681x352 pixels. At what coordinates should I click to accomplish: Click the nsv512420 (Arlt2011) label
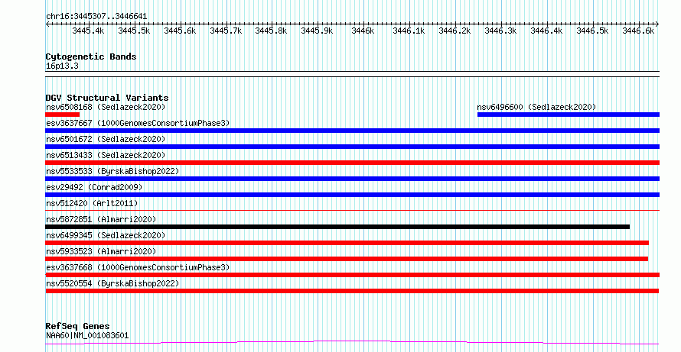tap(92, 203)
